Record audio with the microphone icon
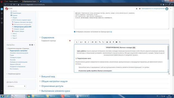This screenshot has width=174, height=98. tap(113, 42)
